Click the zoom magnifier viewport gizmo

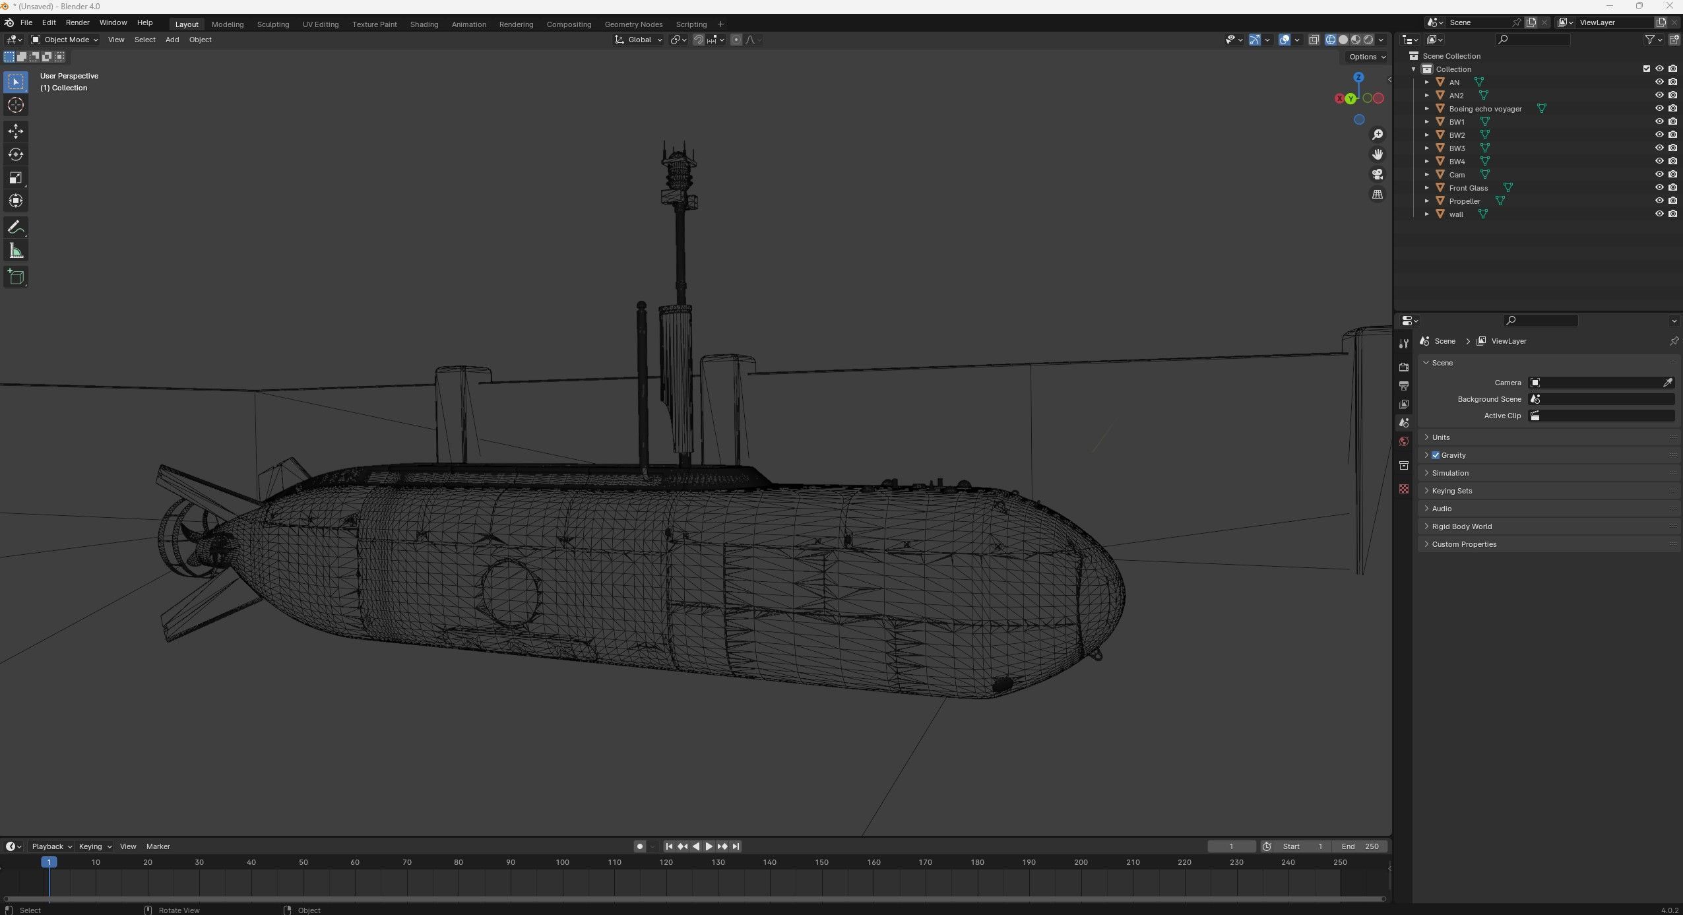tap(1378, 135)
